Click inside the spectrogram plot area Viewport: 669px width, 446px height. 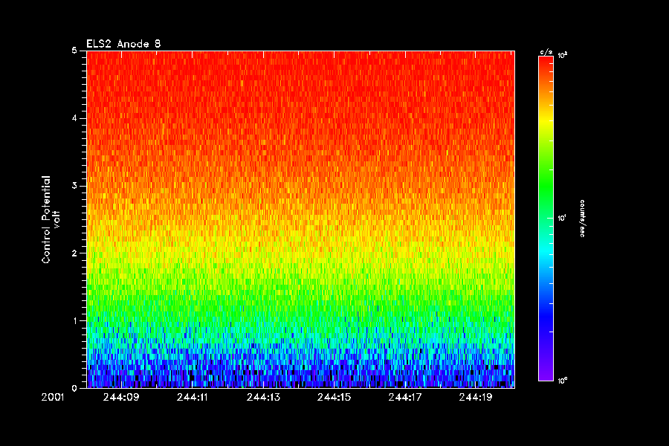(x=301, y=219)
